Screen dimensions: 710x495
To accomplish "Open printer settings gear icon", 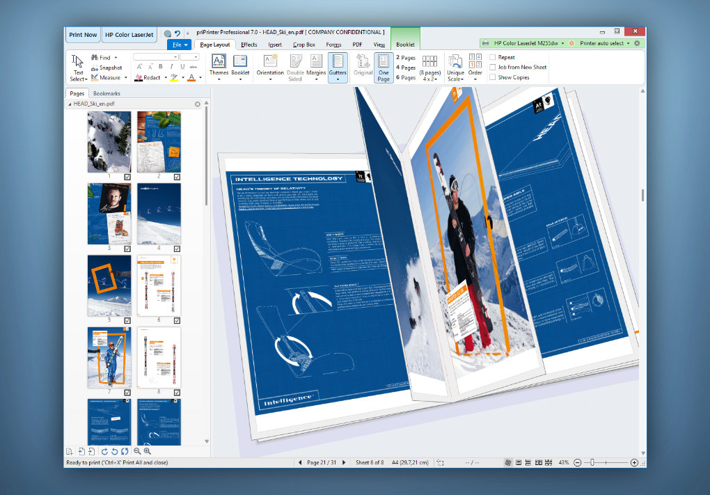I will 637,43.
